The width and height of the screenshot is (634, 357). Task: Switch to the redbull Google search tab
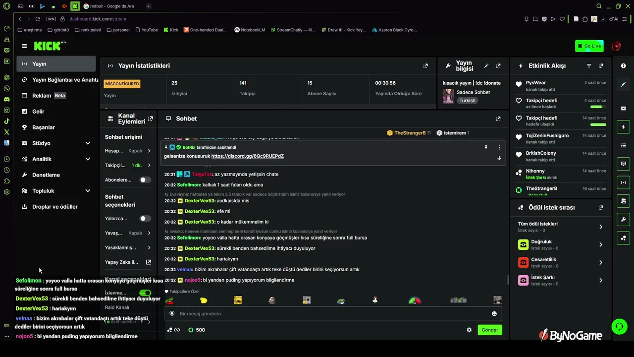tap(111, 6)
